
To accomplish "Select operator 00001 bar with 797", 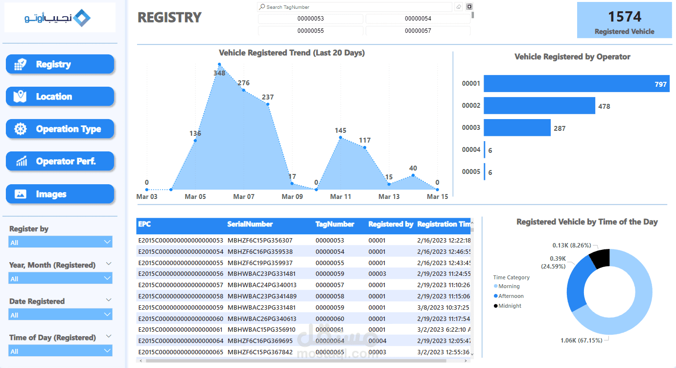I will 577,84.
